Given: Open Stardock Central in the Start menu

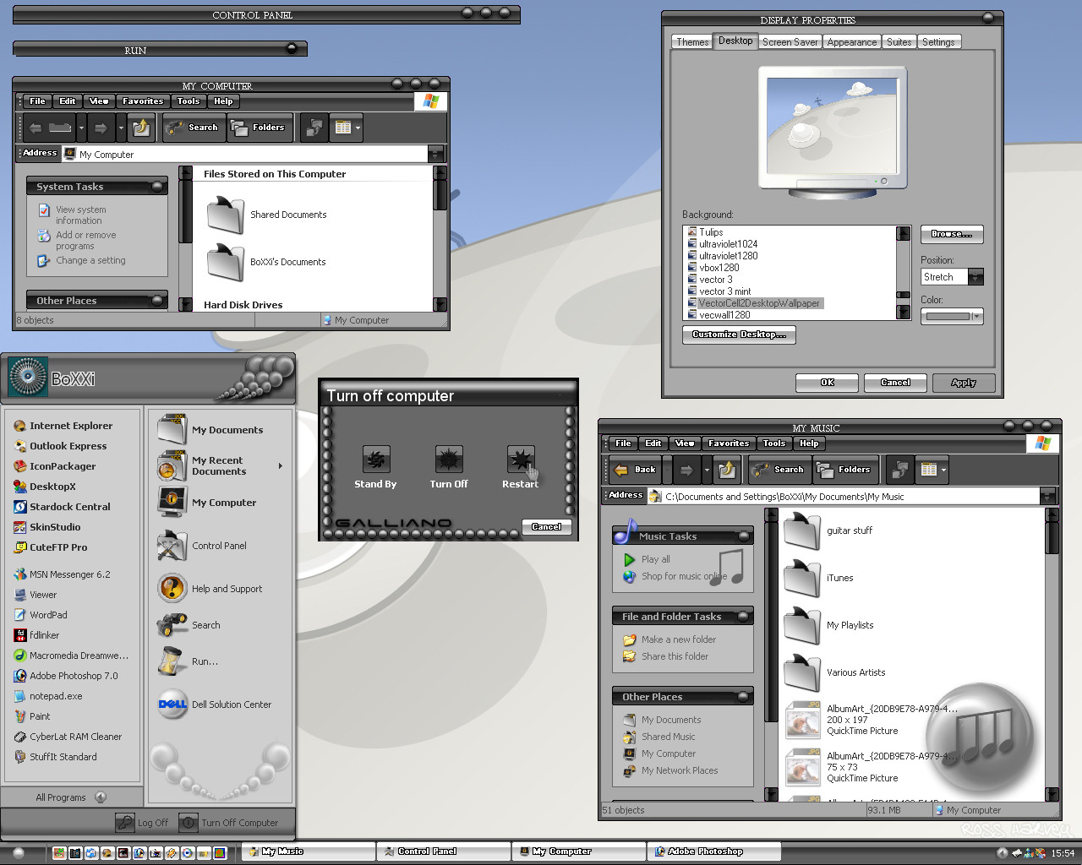Looking at the screenshot, I should point(62,507).
